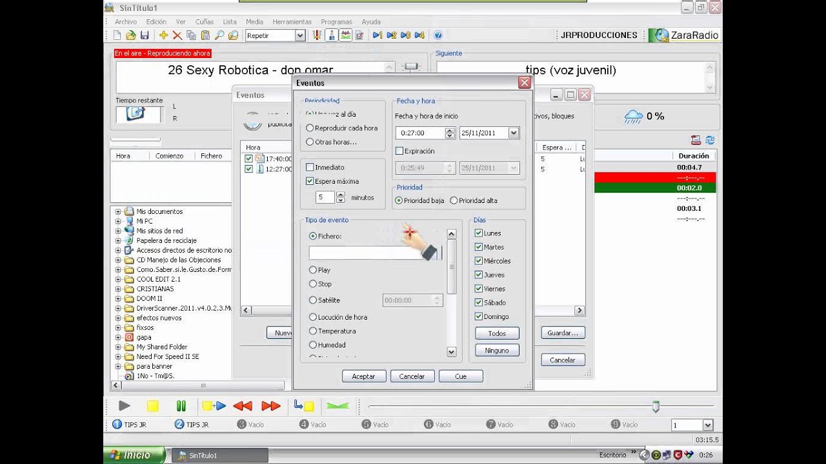The width and height of the screenshot is (826, 464).
Task: Fast forward using the red double-right arrows
Action: point(271,406)
